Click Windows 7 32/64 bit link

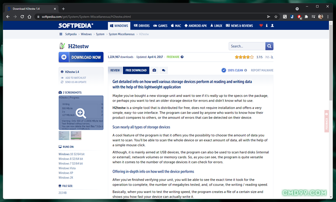(x=71, y=163)
